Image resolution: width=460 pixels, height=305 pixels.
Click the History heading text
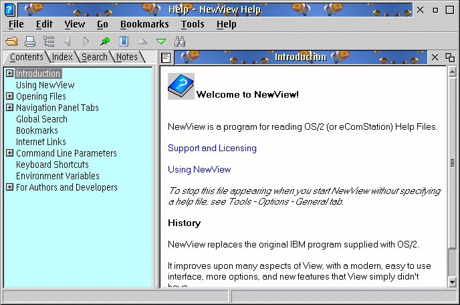(x=185, y=223)
